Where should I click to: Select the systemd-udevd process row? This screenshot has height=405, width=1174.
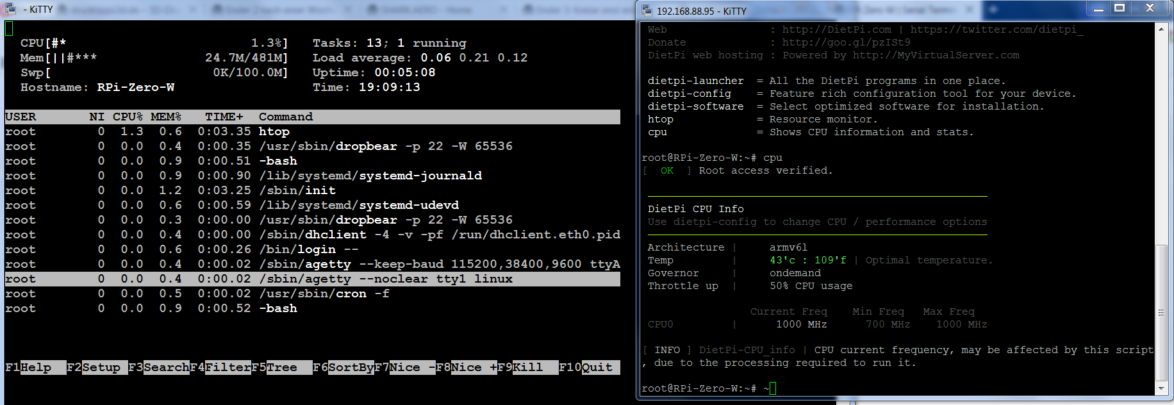(312, 205)
